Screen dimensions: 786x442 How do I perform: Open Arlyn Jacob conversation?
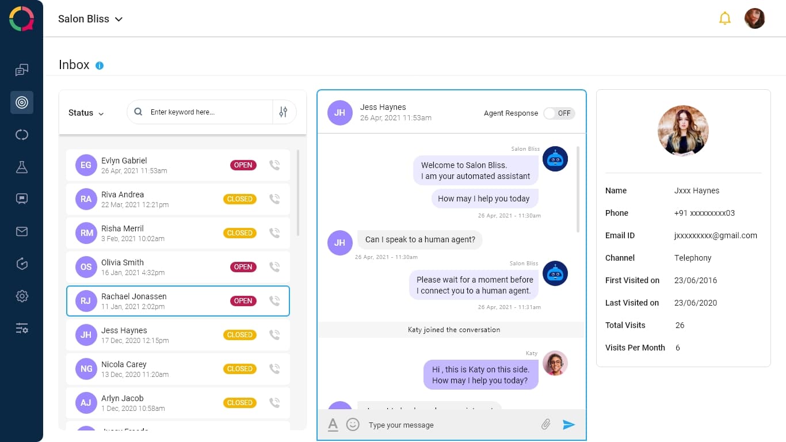click(x=178, y=403)
